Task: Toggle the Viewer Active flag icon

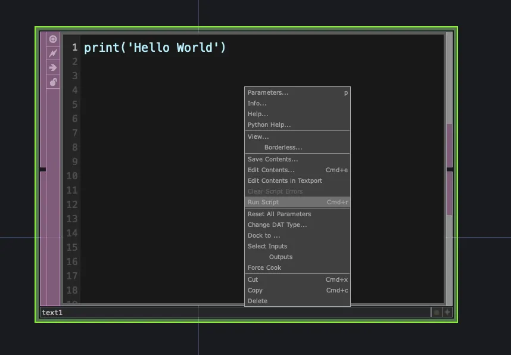Action: pyautogui.click(x=52, y=39)
